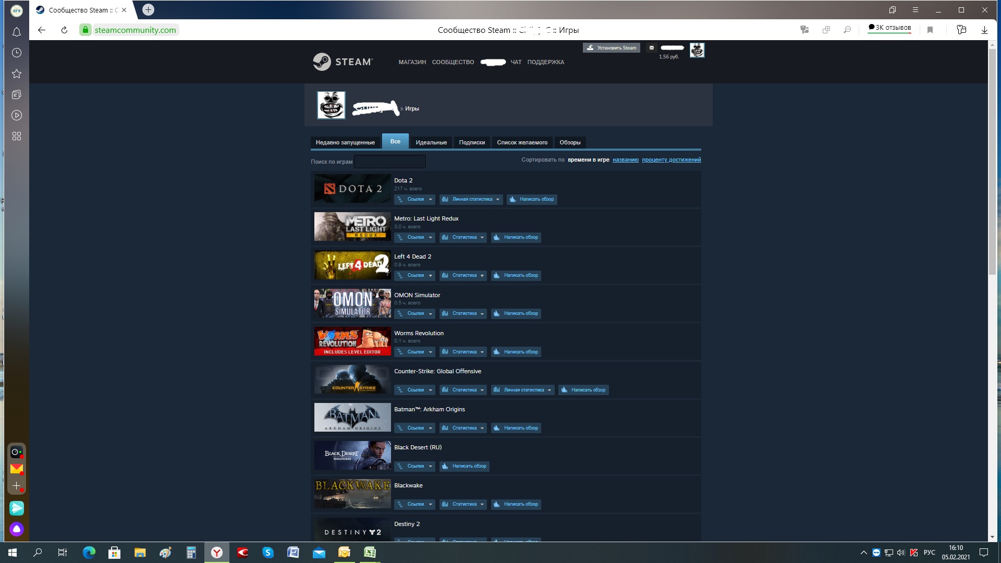Open ЧАТ link in Steam header
Viewport: 1001px width, 563px height.
click(x=516, y=62)
